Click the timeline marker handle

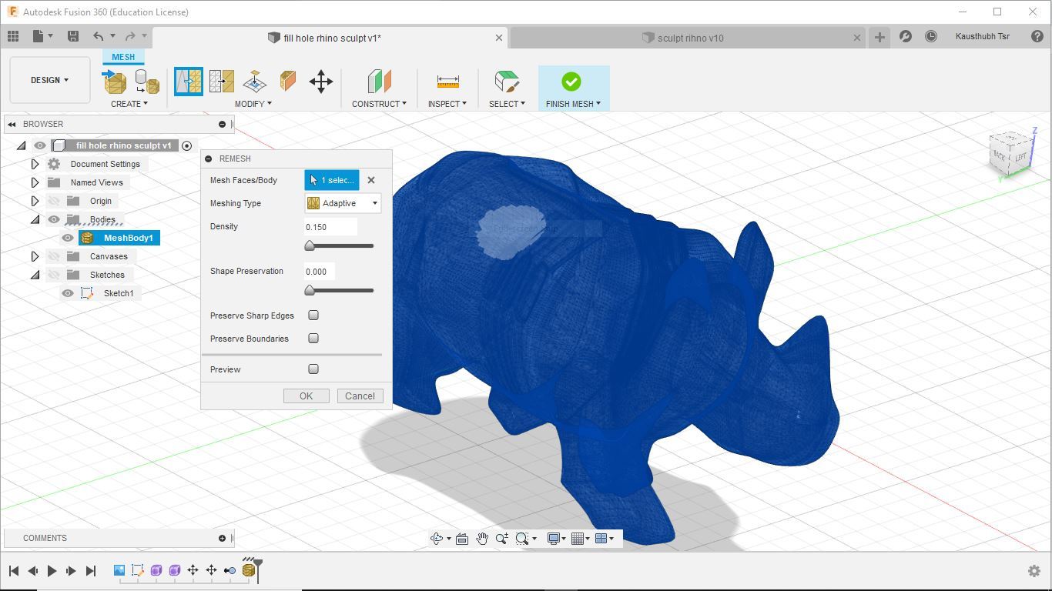[x=258, y=570]
